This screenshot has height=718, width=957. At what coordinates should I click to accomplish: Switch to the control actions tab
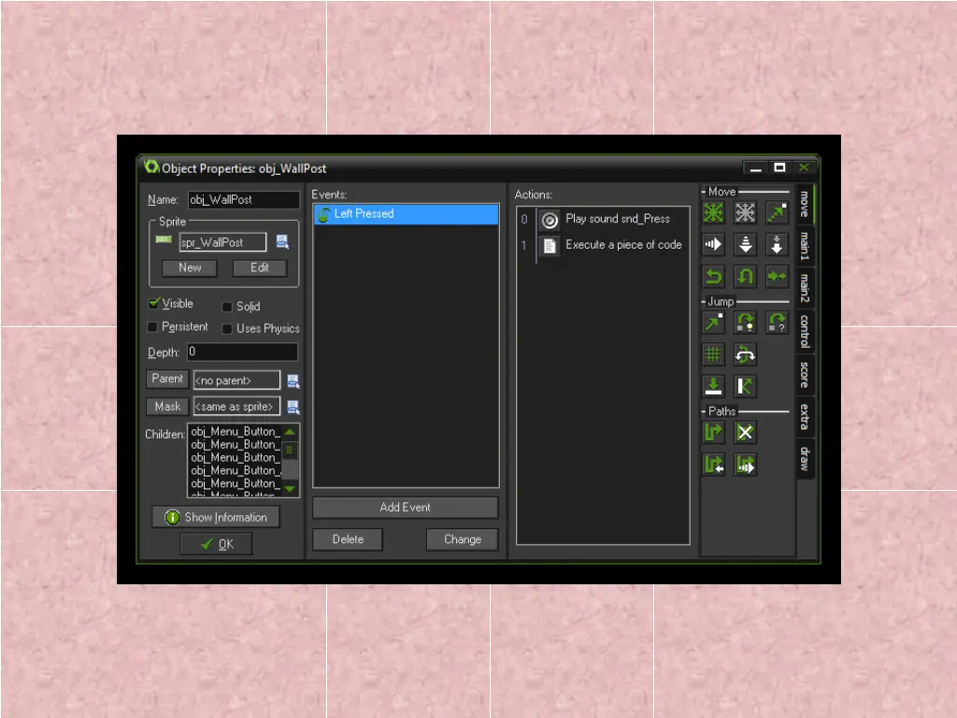click(805, 331)
